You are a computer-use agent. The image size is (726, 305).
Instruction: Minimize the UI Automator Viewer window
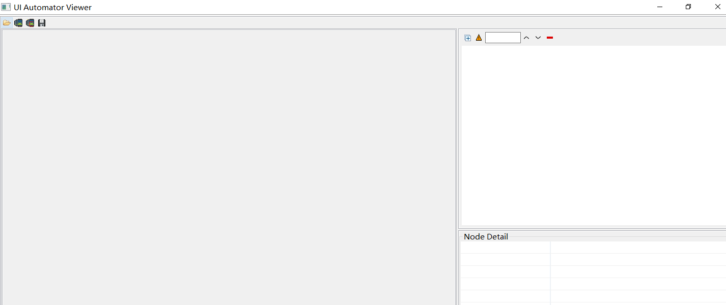[x=660, y=7]
